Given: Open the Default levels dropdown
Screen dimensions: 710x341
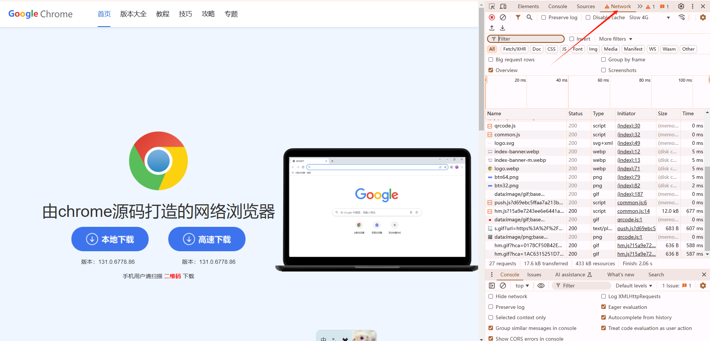Looking at the screenshot, I should [634, 286].
